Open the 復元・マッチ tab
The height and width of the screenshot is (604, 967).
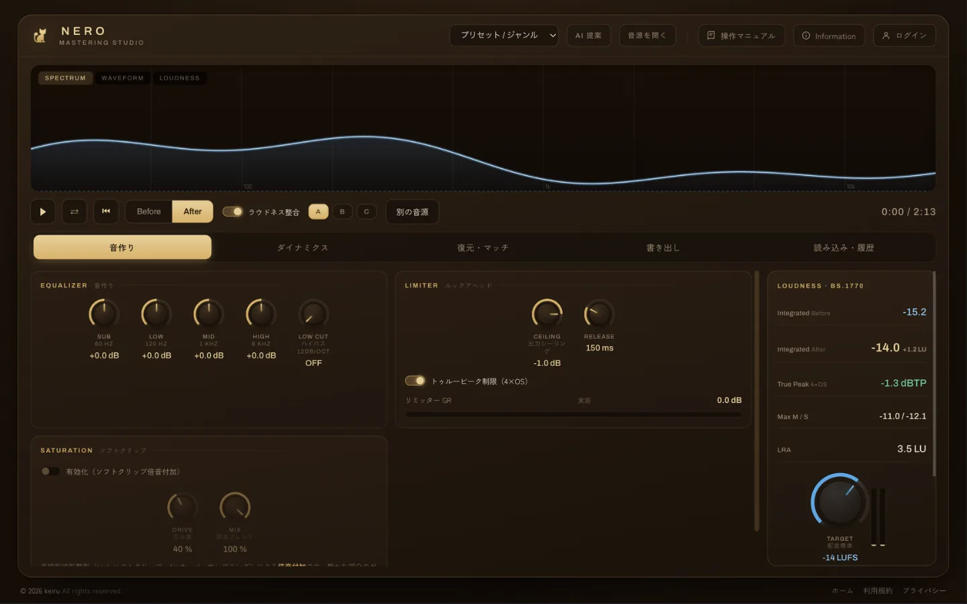tap(483, 247)
